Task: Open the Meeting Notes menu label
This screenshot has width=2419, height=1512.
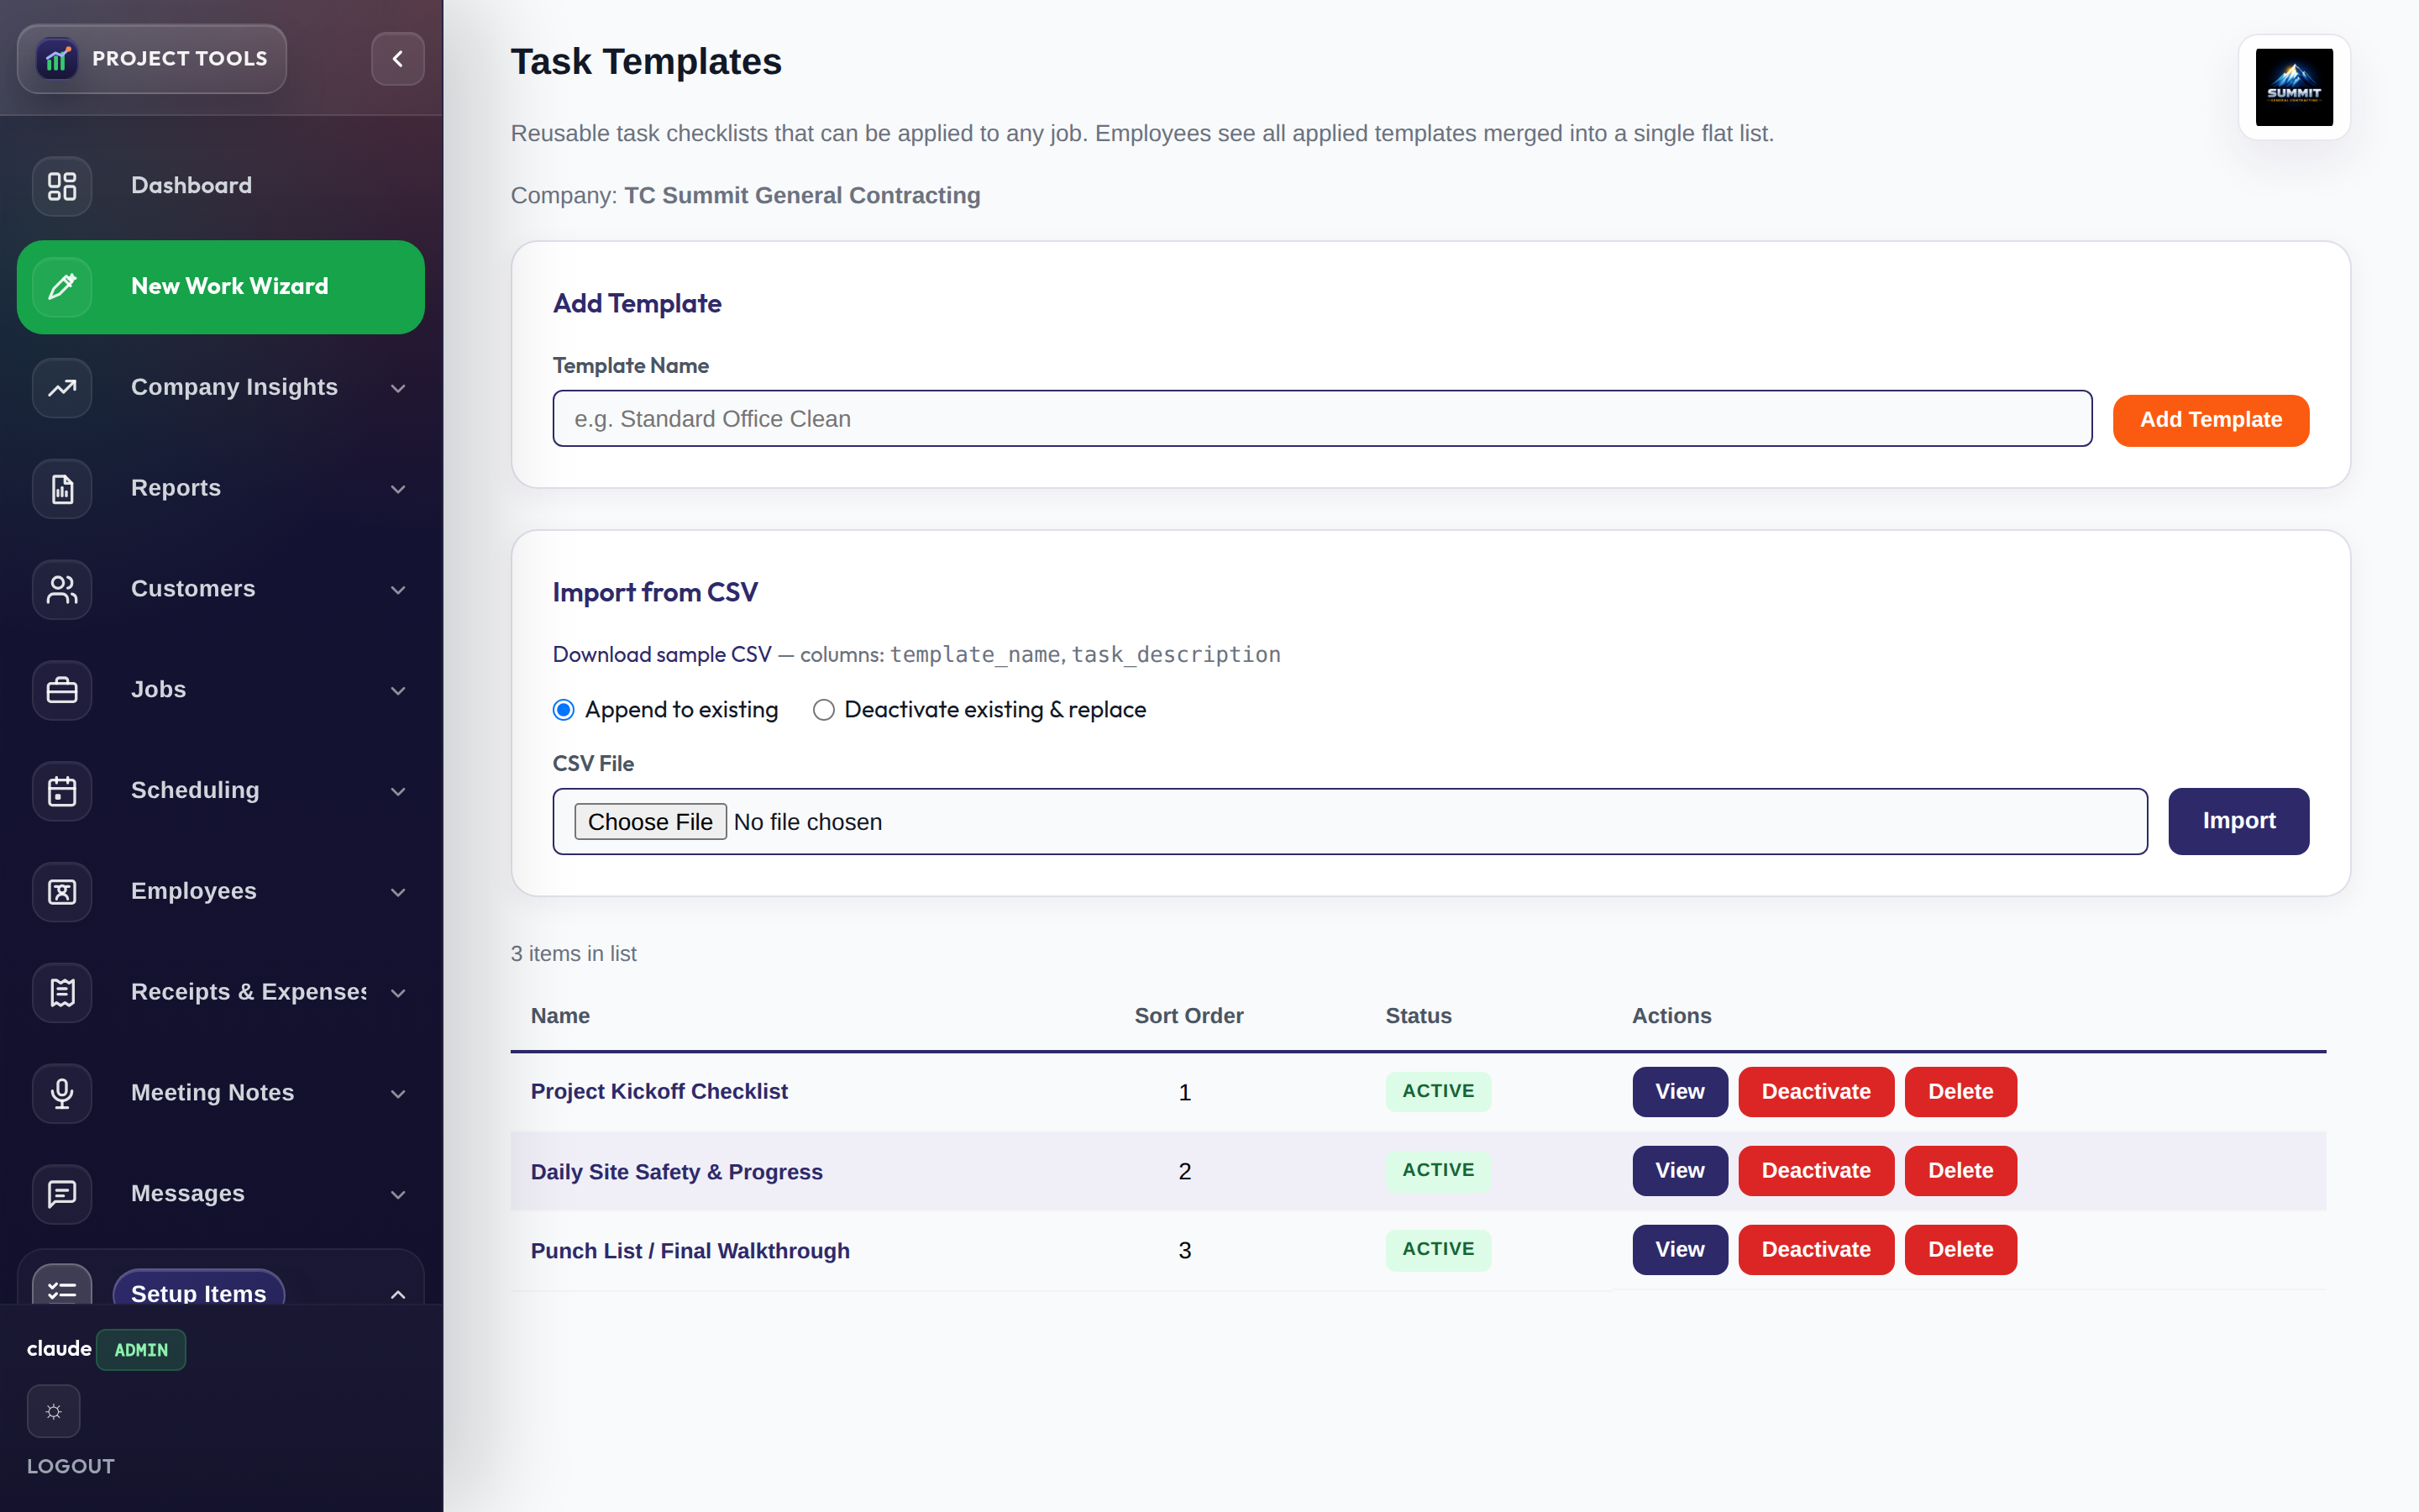Action: (212, 1092)
